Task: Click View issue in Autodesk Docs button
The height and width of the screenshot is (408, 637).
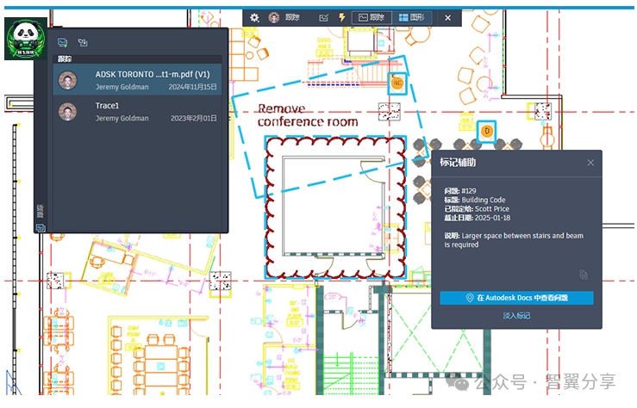Action: pyautogui.click(x=516, y=298)
